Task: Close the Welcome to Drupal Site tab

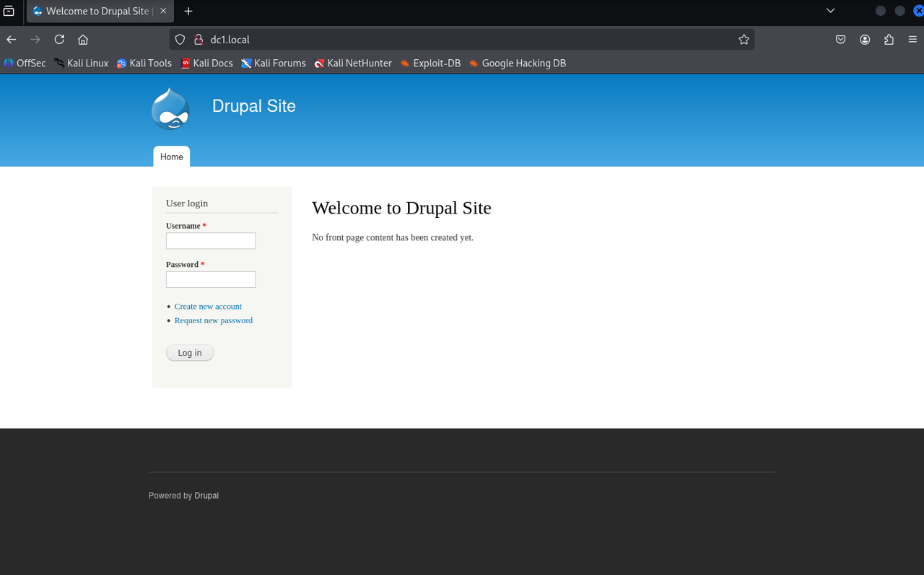Action: (163, 11)
